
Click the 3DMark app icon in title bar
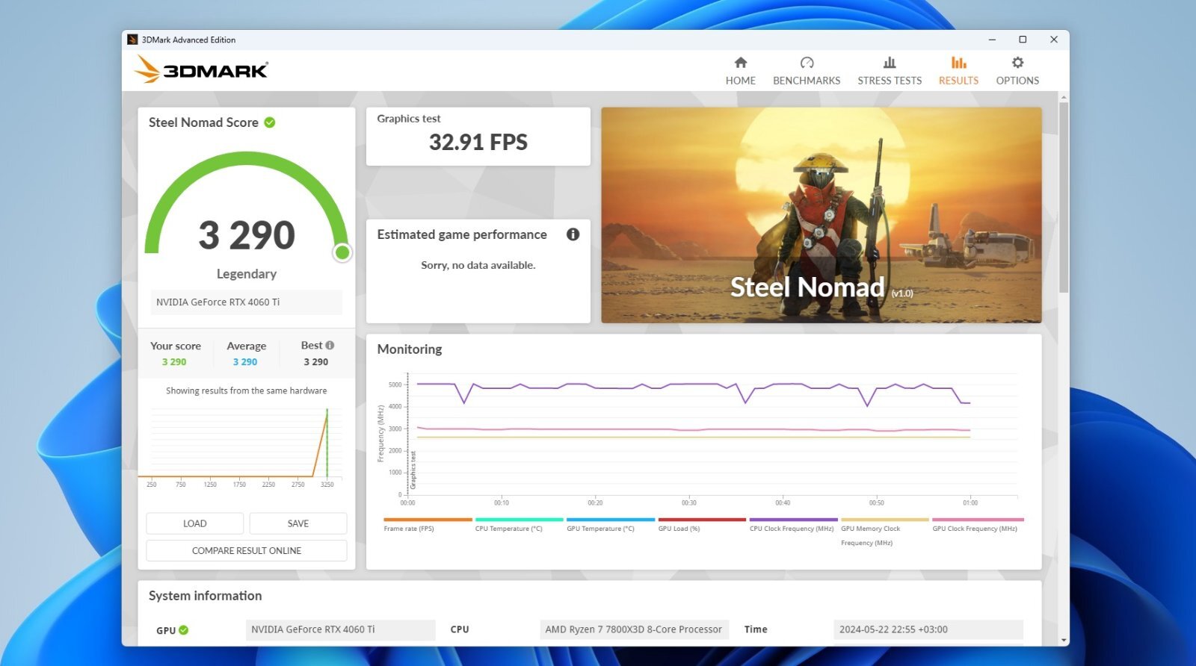point(132,40)
